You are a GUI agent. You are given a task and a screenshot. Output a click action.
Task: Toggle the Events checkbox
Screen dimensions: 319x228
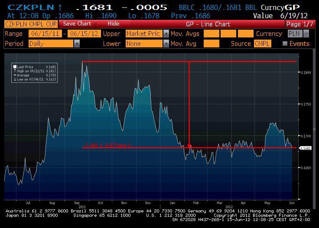coord(285,44)
